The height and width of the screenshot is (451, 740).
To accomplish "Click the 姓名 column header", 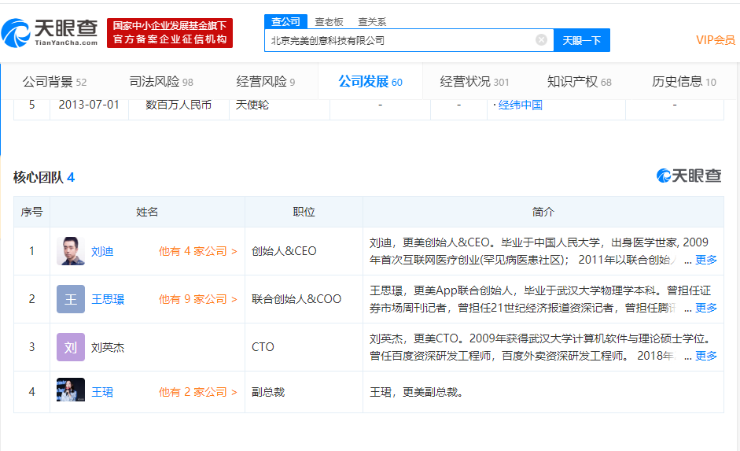I will pos(147,212).
